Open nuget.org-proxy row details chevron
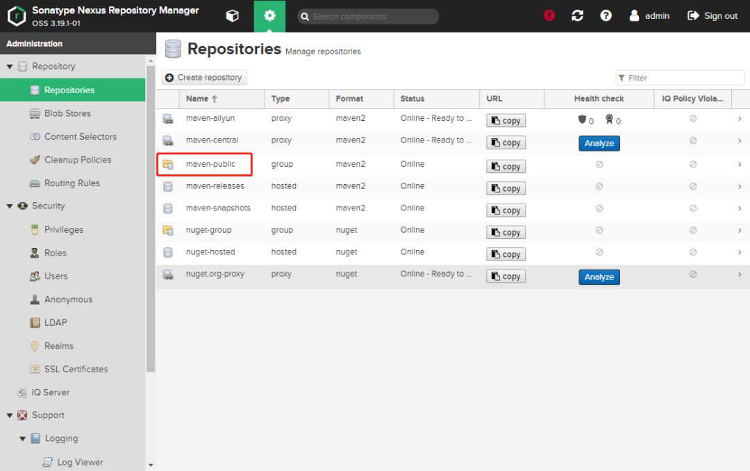The width and height of the screenshot is (750, 471). 740,274
